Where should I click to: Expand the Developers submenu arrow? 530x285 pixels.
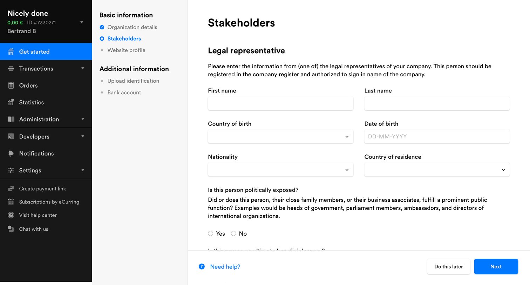click(x=83, y=136)
